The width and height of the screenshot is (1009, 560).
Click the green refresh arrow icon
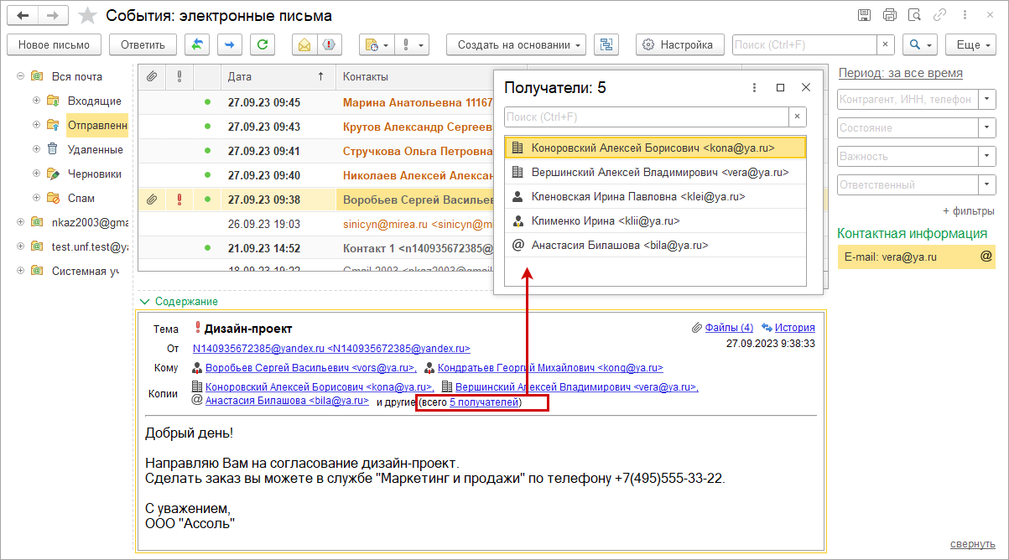click(x=263, y=44)
